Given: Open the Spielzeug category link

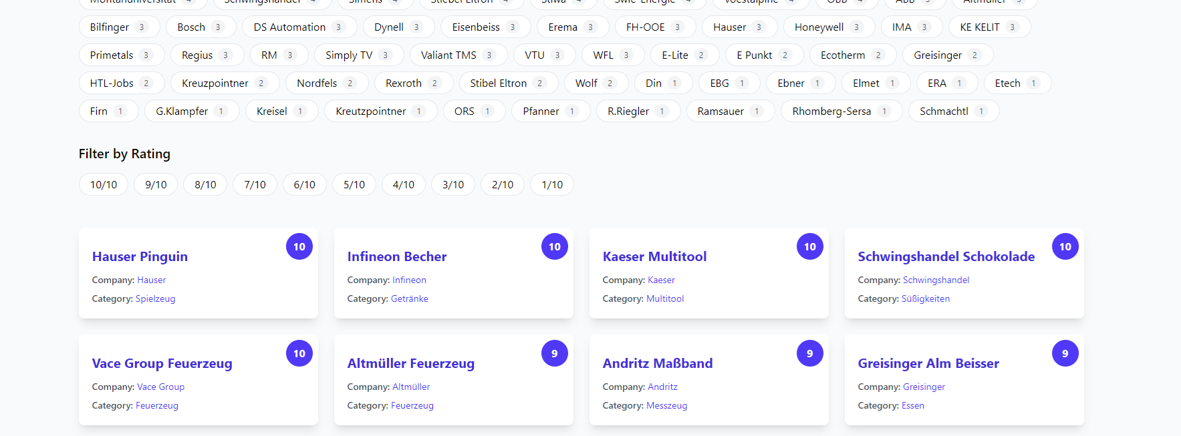Looking at the screenshot, I should [155, 299].
